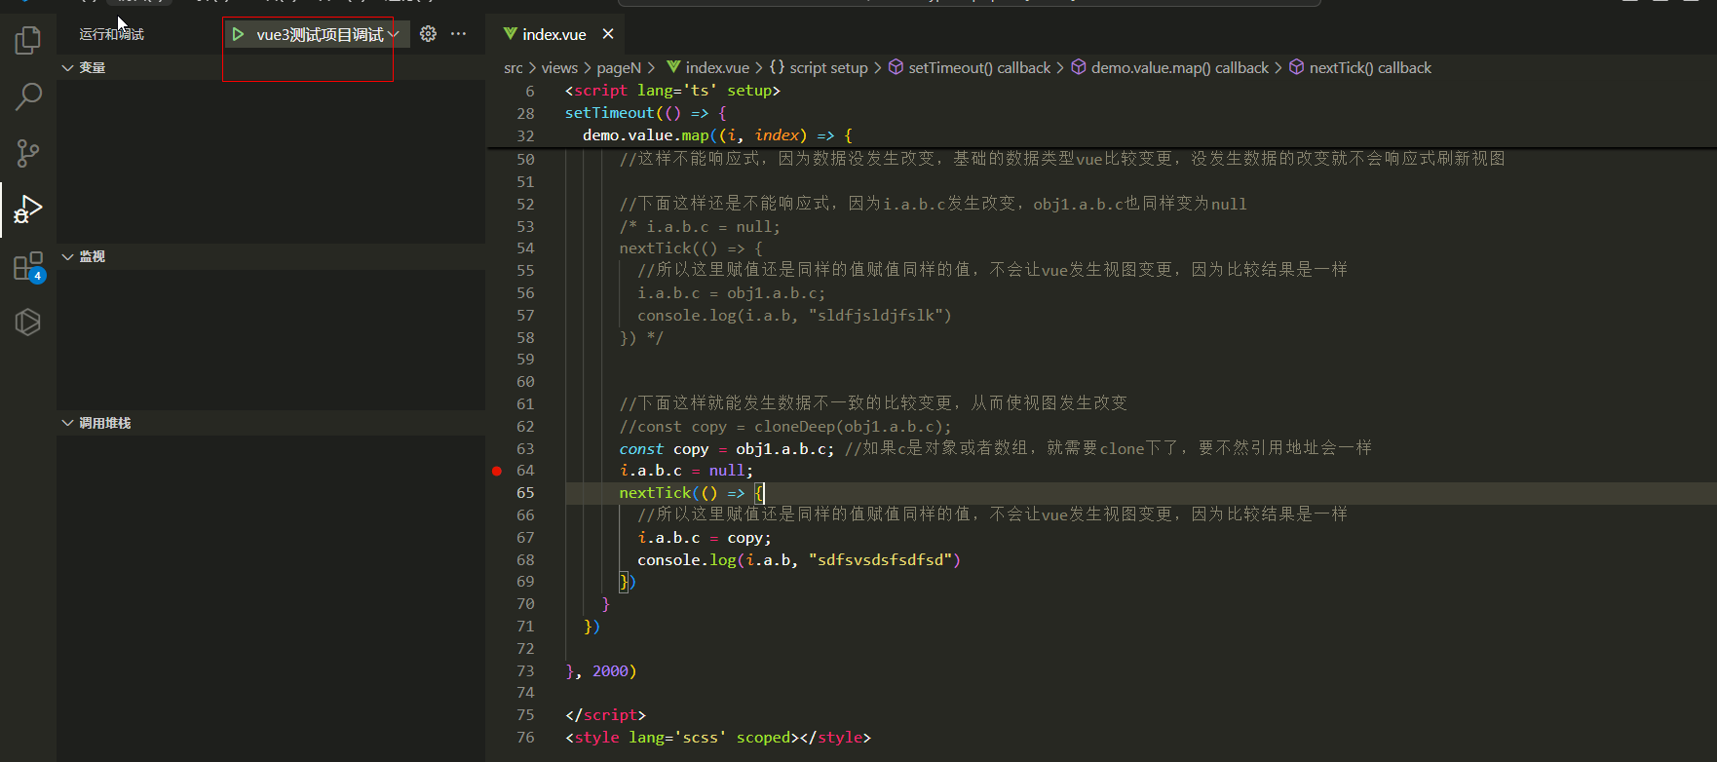Click the setTimeout() callback breadcrumb
Screen dimensions: 1717x762
pos(979,68)
